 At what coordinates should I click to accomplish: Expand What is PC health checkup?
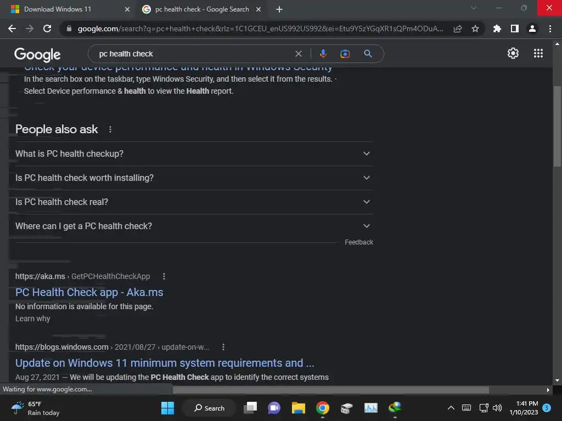(194, 153)
